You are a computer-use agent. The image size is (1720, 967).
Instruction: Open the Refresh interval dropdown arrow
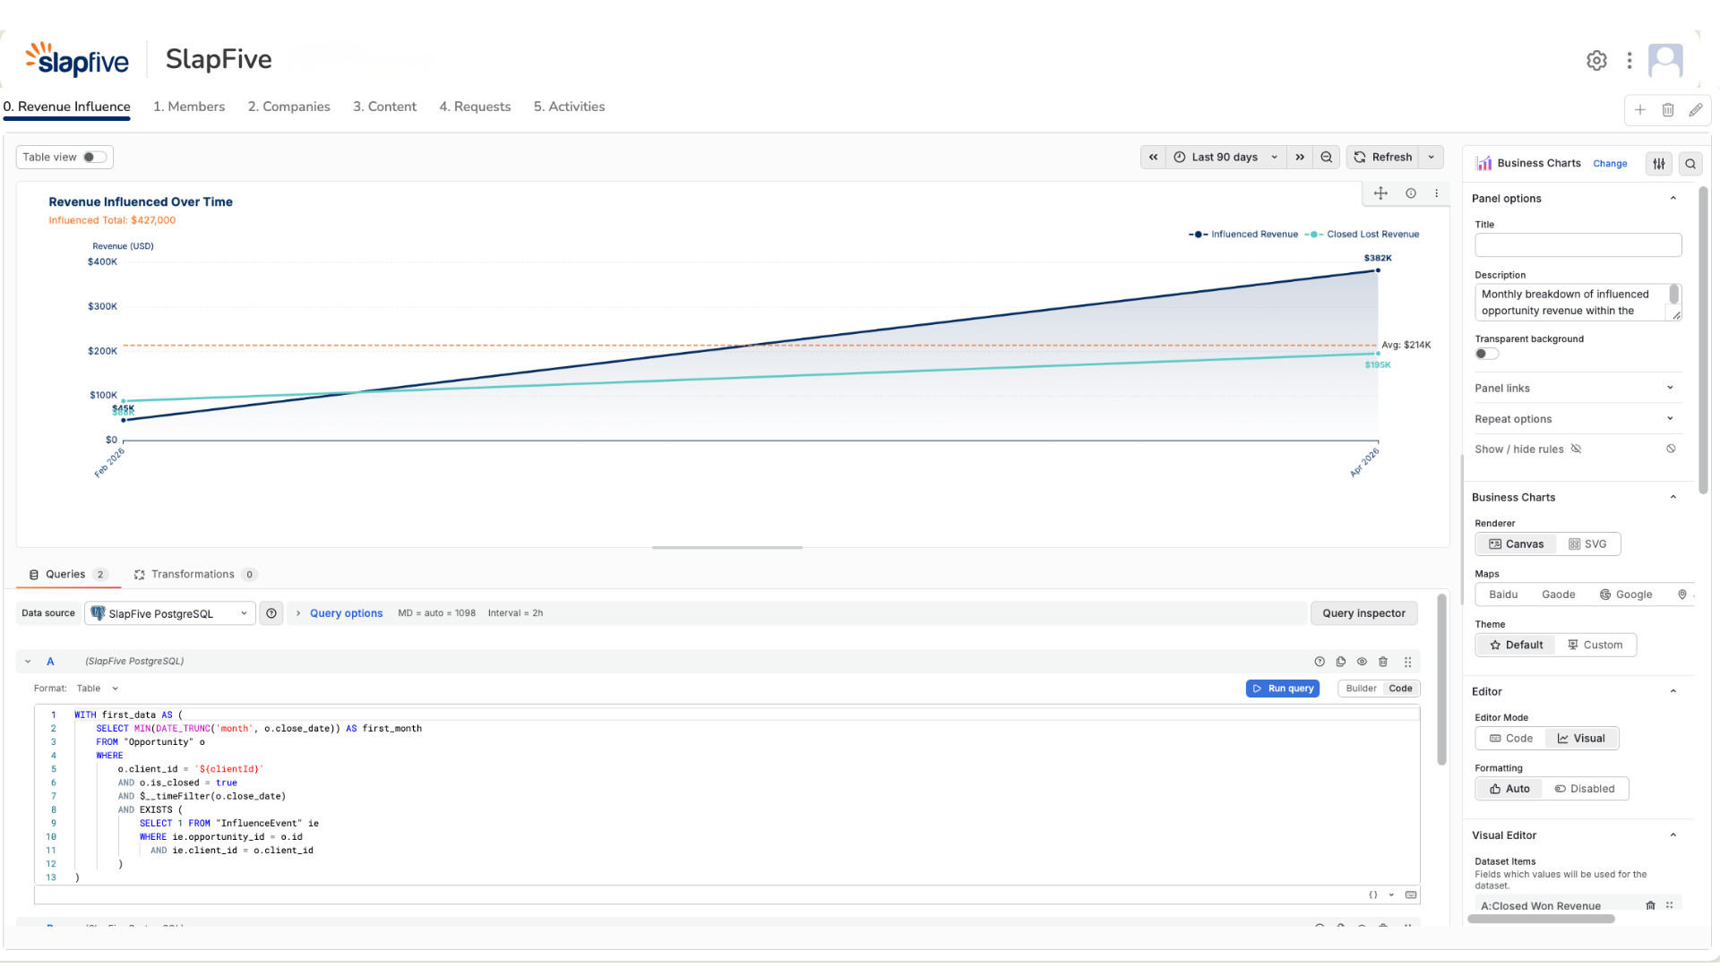coord(1432,157)
